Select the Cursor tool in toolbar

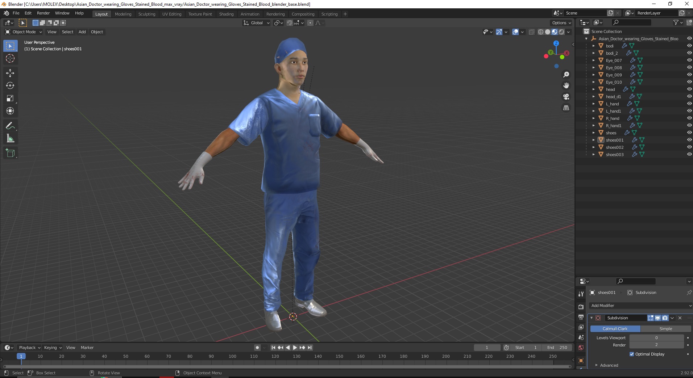pyautogui.click(x=10, y=58)
